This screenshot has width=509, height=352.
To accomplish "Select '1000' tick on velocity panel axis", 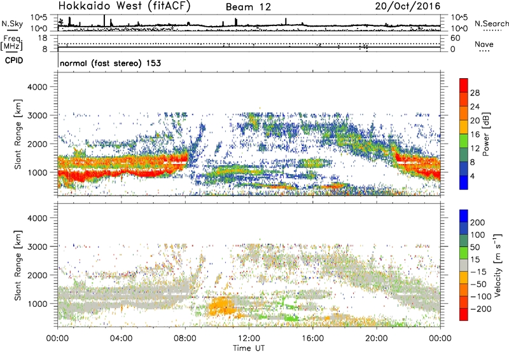I will tap(37, 304).
